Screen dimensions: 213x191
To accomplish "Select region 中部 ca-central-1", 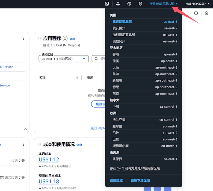I will (x=143, y=107).
